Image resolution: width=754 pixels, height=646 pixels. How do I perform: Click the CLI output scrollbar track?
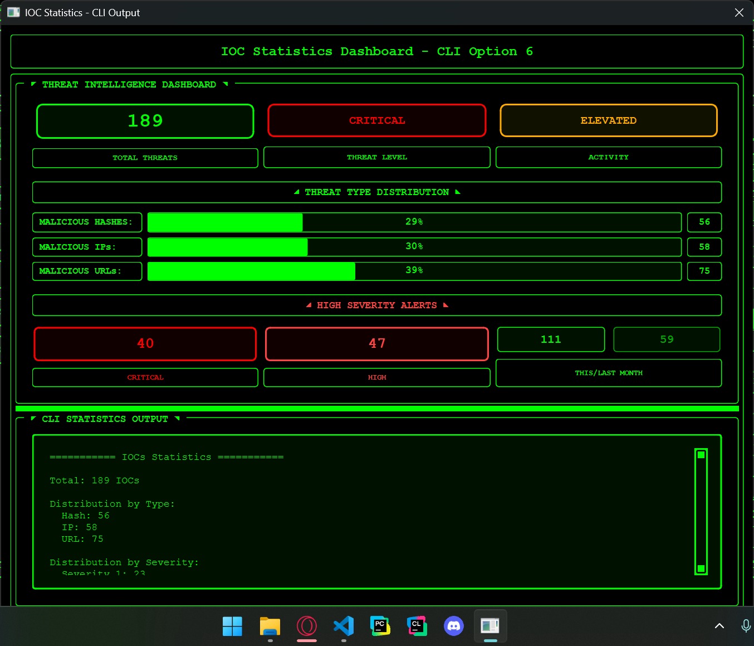point(701,512)
